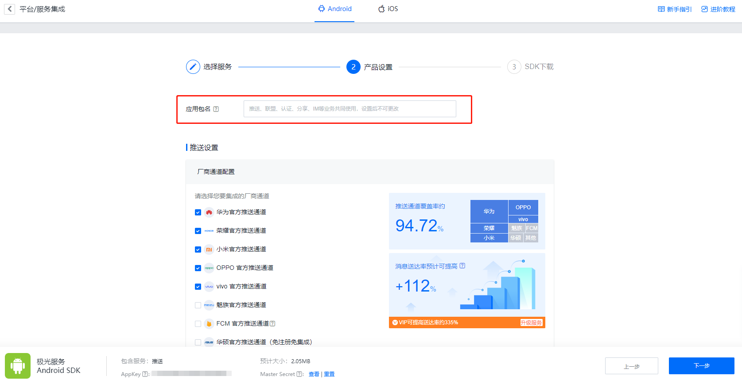Click the back arrow next to 平台/服务集成
This screenshot has width=742, height=380.
pos(10,9)
